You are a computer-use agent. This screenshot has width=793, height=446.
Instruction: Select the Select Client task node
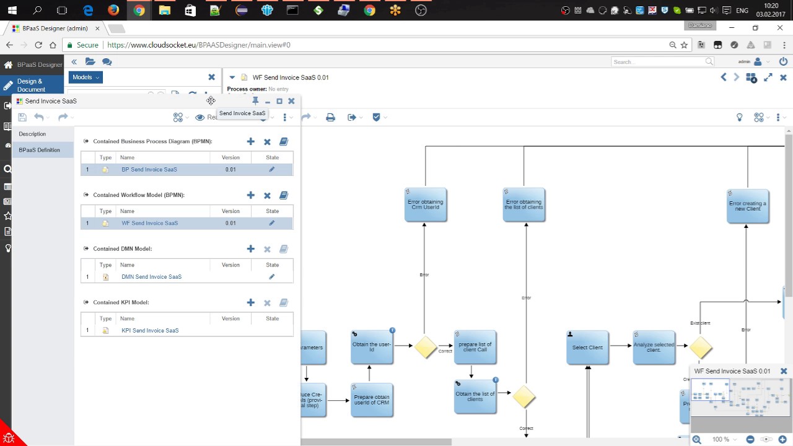587,347
